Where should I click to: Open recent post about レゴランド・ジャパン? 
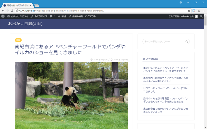166,90
